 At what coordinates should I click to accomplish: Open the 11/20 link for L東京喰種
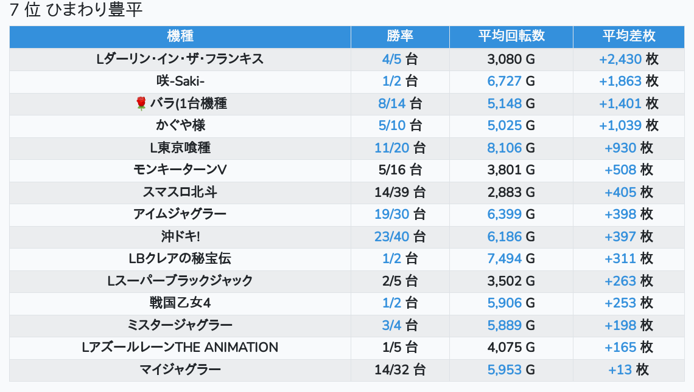(392, 148)
